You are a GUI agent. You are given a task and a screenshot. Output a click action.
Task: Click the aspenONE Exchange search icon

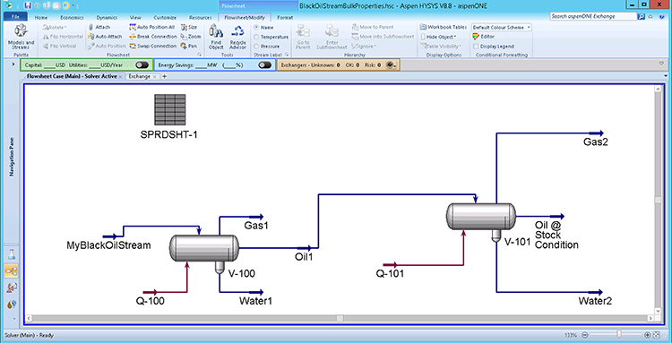click(x=642, y=16)
